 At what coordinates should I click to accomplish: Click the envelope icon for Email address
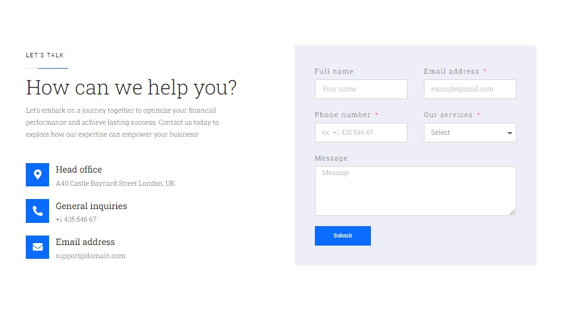point(37,247)
